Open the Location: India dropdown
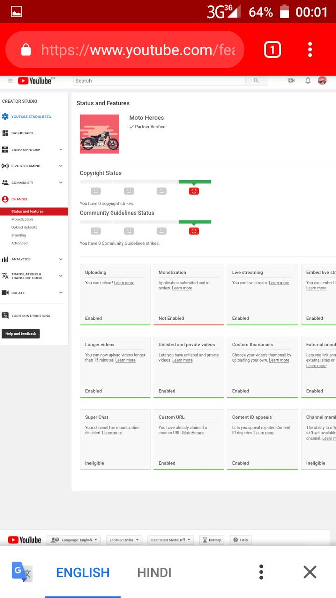336x598 pixels. [x=124, y=540]
